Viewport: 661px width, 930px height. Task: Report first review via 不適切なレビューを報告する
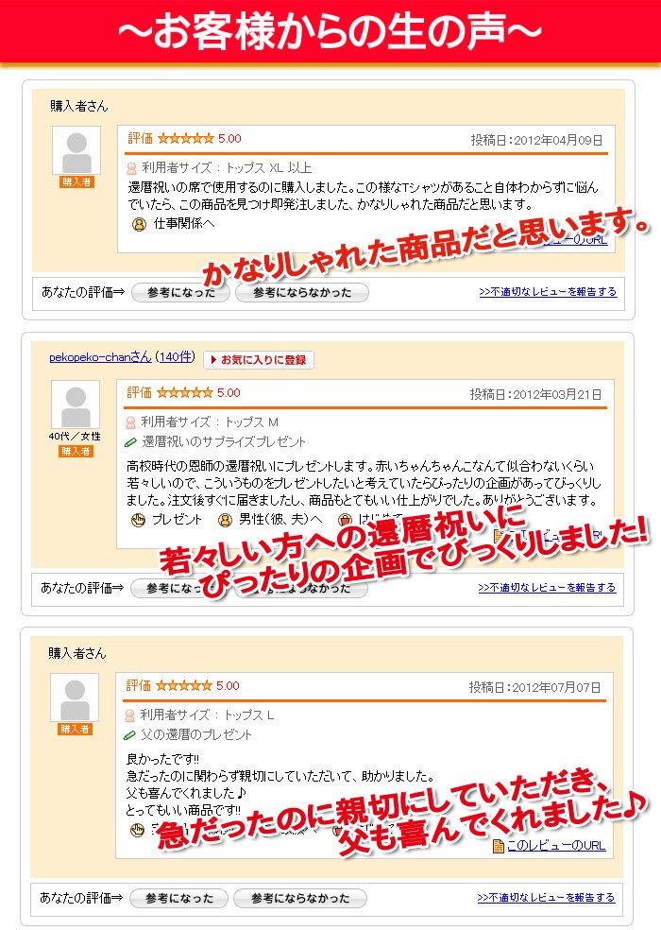pos(548,292)
